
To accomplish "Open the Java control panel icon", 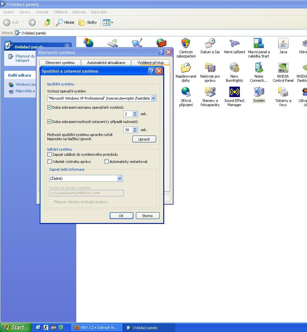I will pyautogui.click(x=283, y=43).
